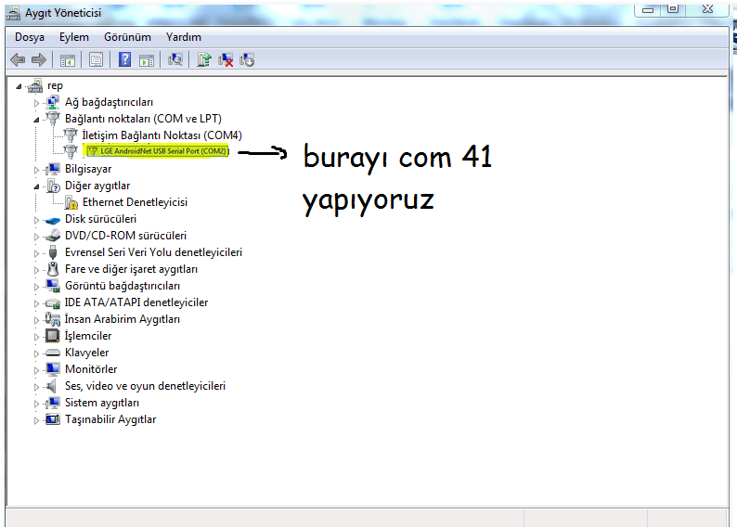Click scan for hardware changes icon
Viewport: 737px width, 527px height.
tap(175, 60)
